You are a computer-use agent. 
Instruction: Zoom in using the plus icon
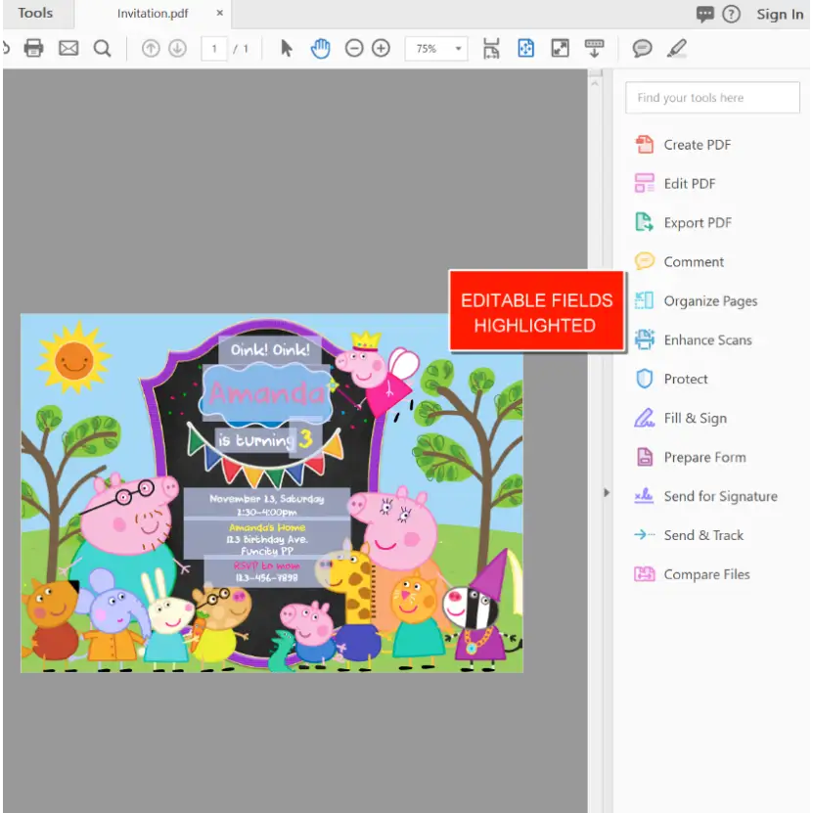382,47
